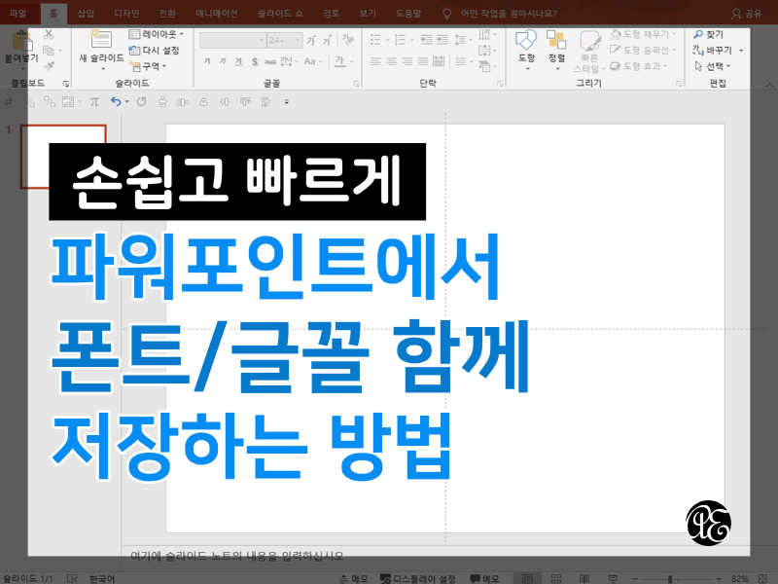Switch to the Animations (애니메이션) tab
Screen dimensions: 778x584
(216, 13)
